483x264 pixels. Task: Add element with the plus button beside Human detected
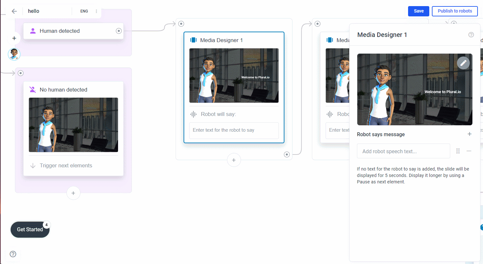click(14, 38)
